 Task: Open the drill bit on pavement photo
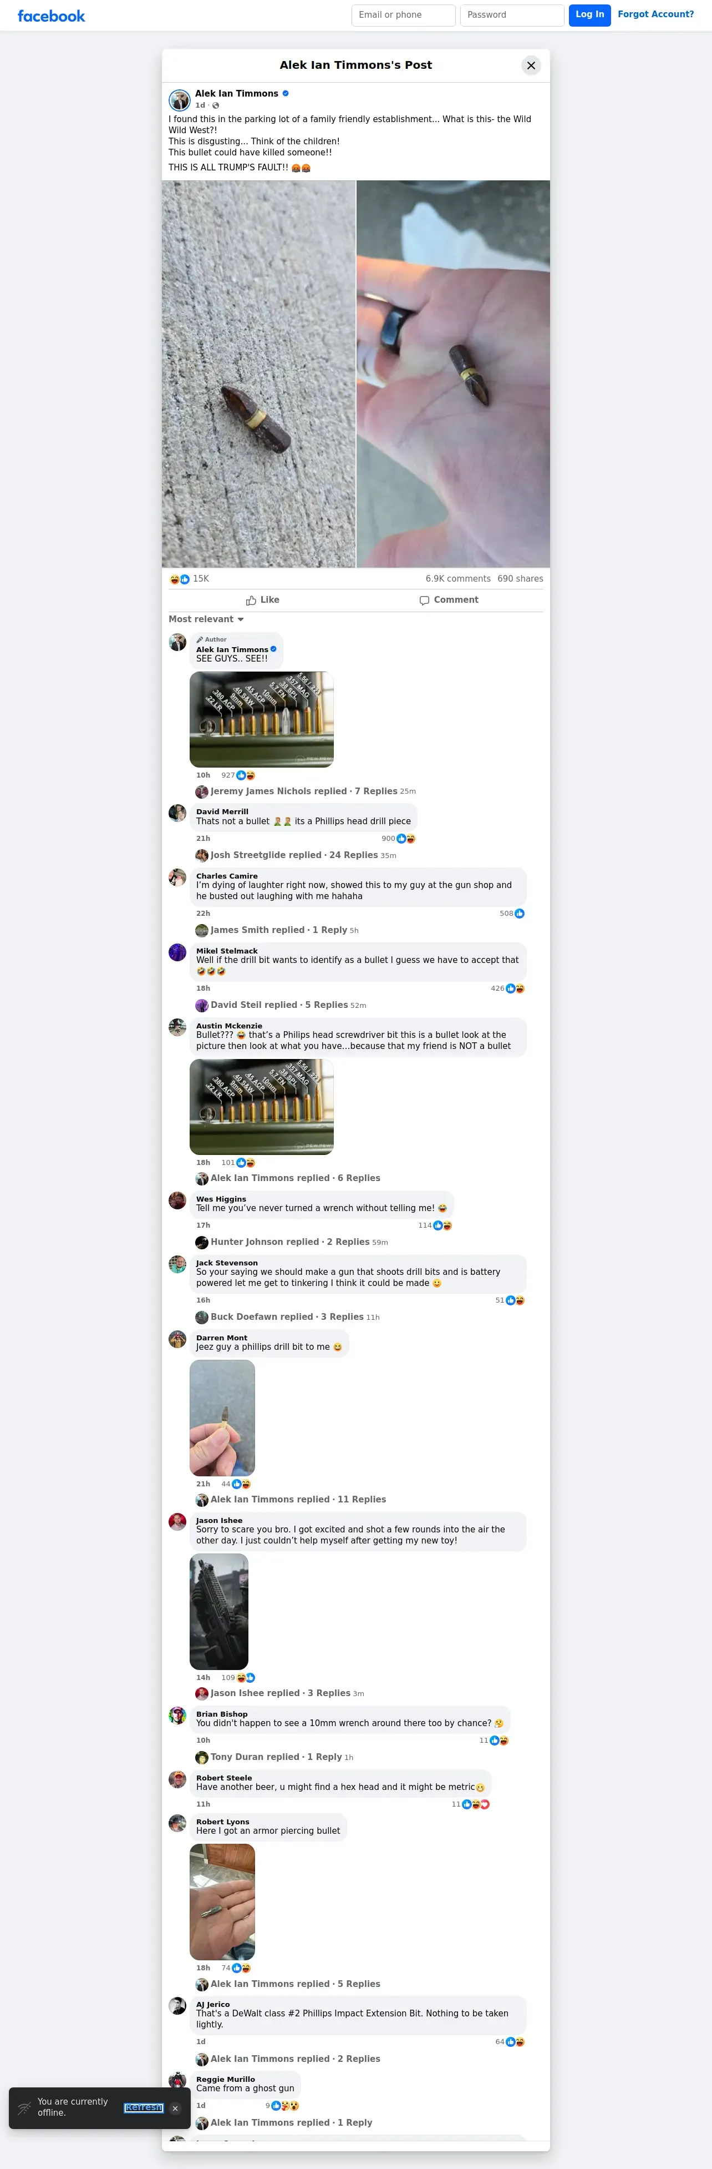click(258, 374)
